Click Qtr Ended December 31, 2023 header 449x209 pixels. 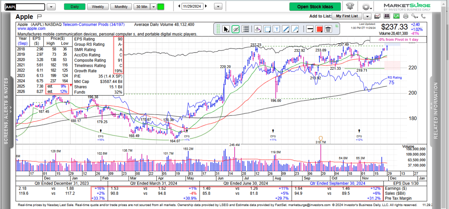pyautogui.click(x=62, y=183)
